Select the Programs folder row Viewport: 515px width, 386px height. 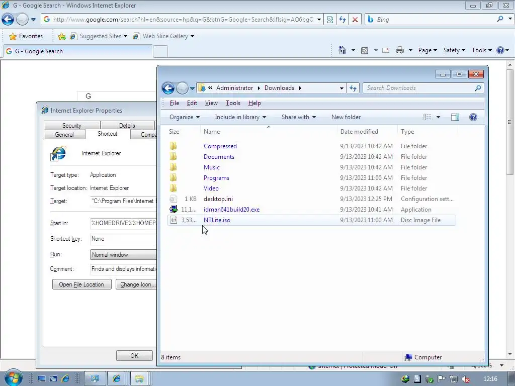(x=312, y=178)
